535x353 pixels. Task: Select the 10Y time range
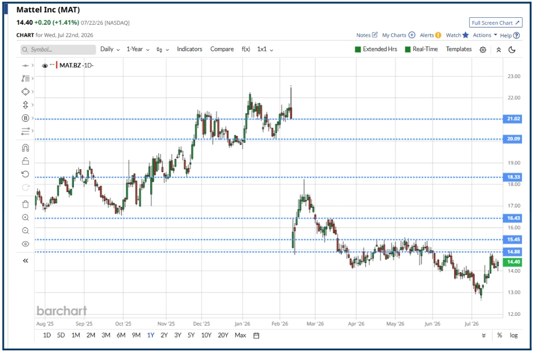(206, 336)
